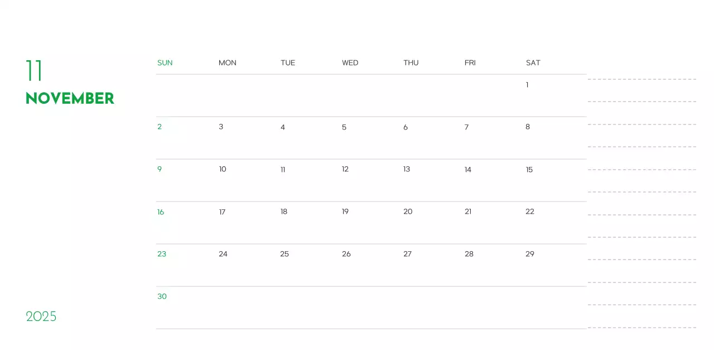The image size is (714, 350).
Task: Click the NOVEMBER month title
Action: [70, 98]
